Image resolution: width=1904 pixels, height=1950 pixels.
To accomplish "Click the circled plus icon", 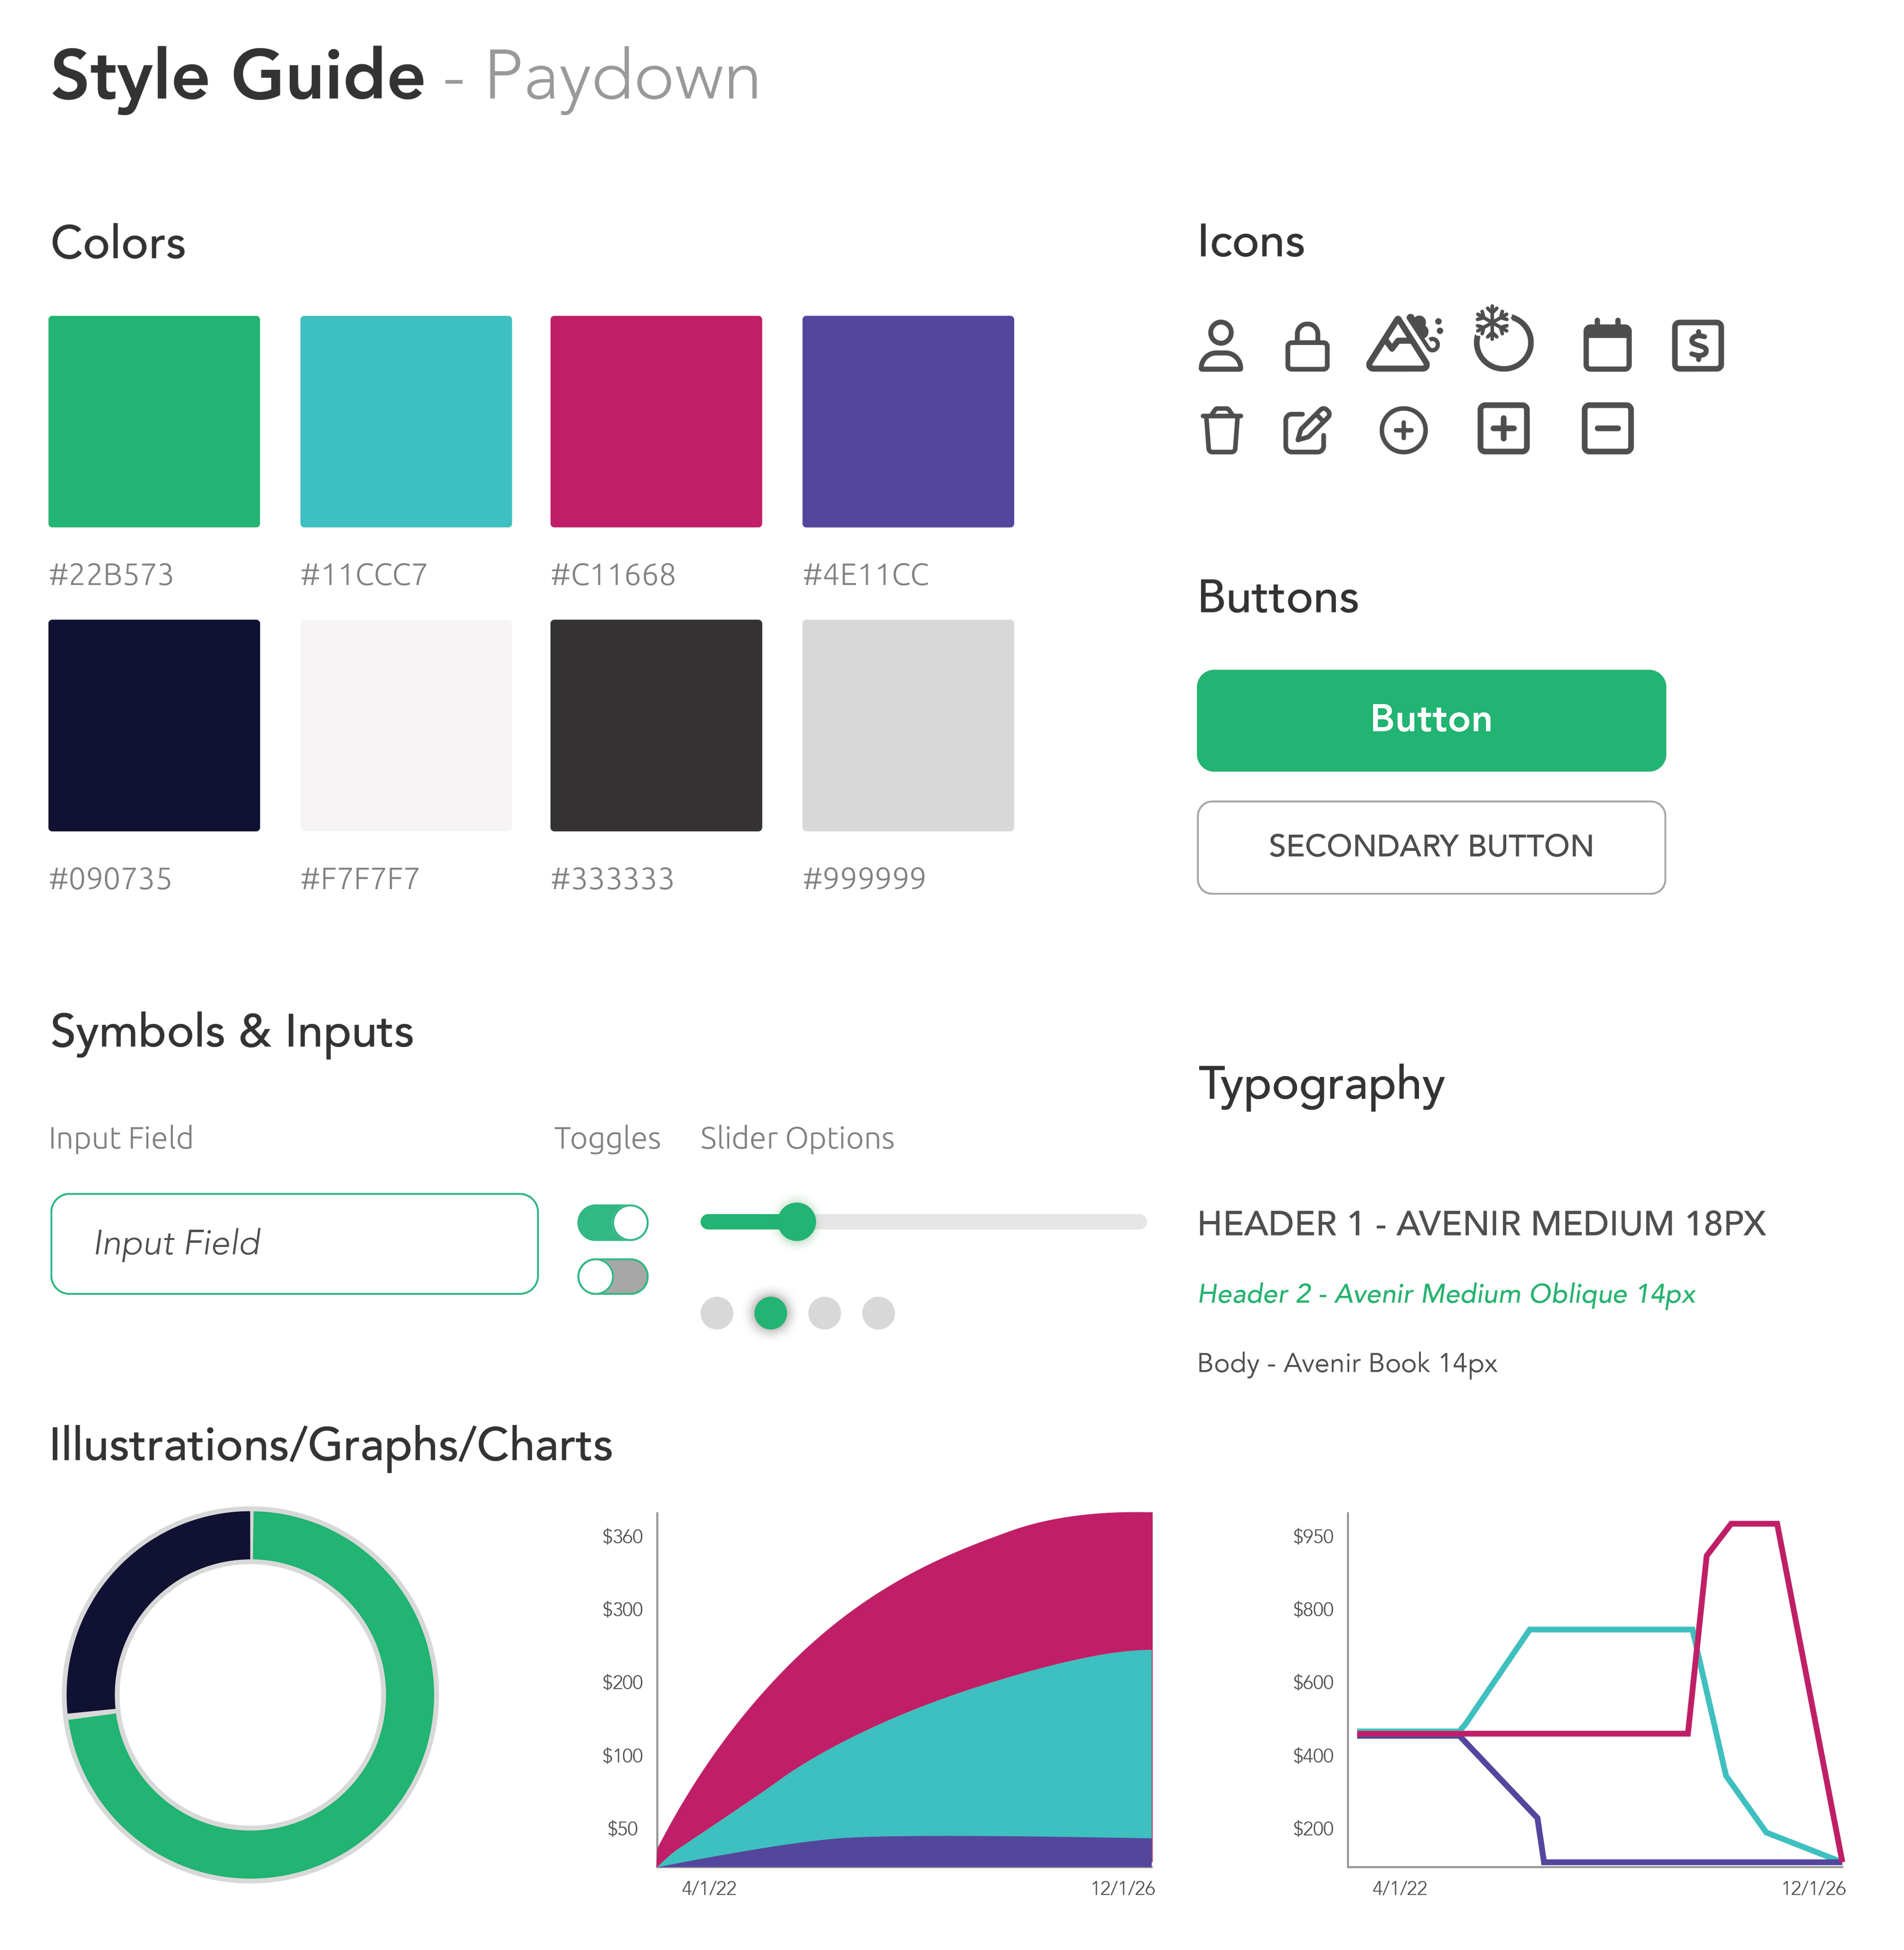I will click(1403, 431).
